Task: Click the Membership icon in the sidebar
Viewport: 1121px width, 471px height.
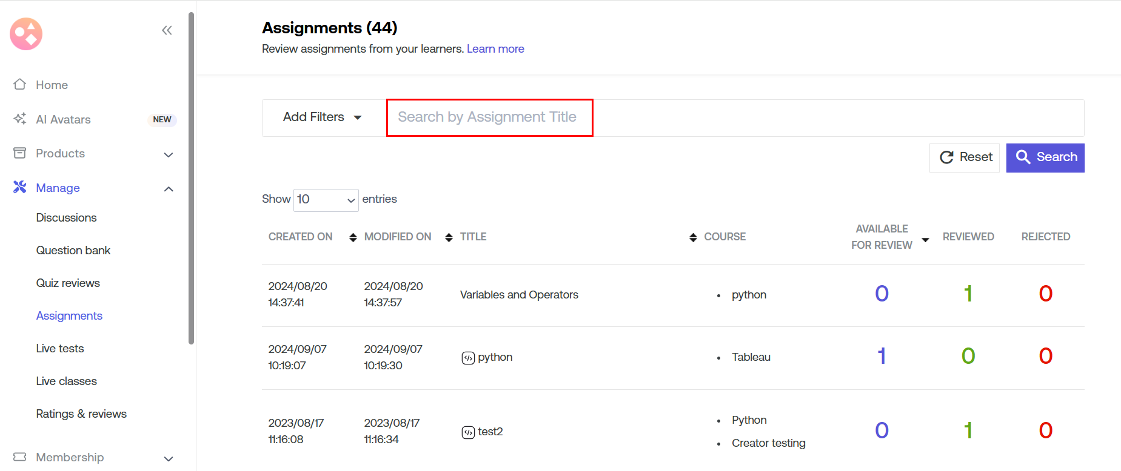Action: [x=20, y=457]
